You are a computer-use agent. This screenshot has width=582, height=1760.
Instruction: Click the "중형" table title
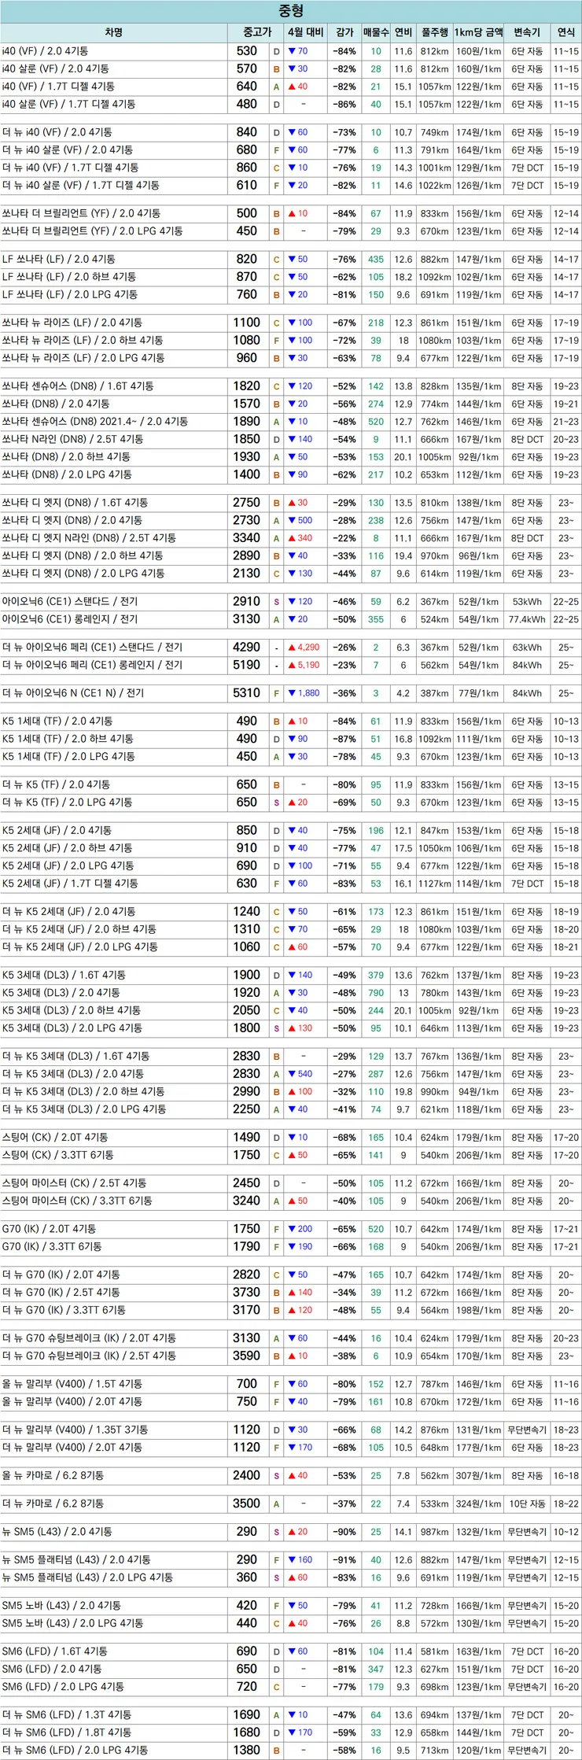point(291,11)
